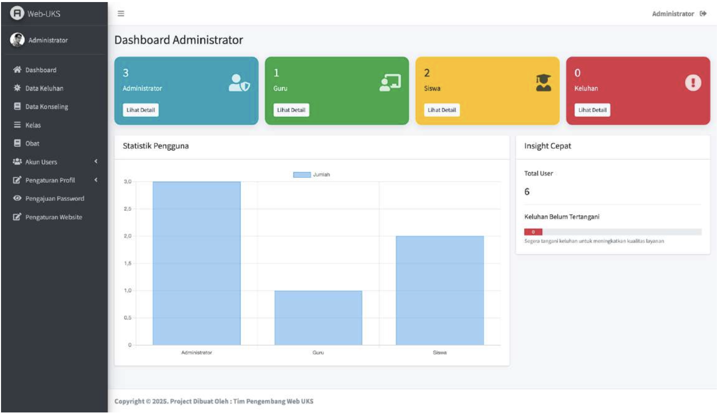Expand the Pengaturan Profil submenu arrow
The height and width of the screenshot is (414, 720).
(96, 180)
